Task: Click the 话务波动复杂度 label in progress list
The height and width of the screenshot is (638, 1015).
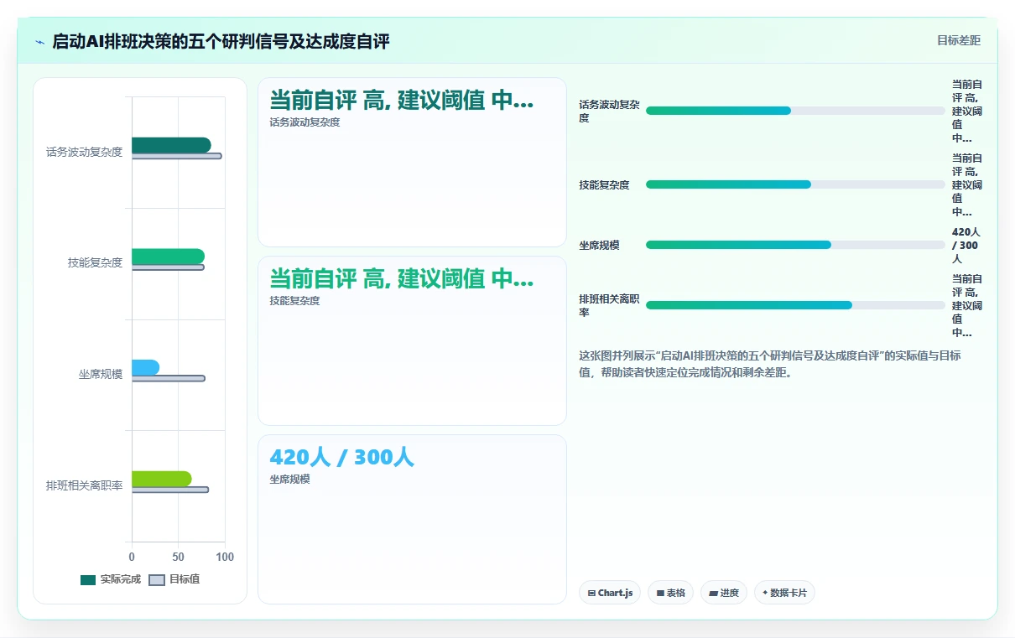Action: coord(609,112)
